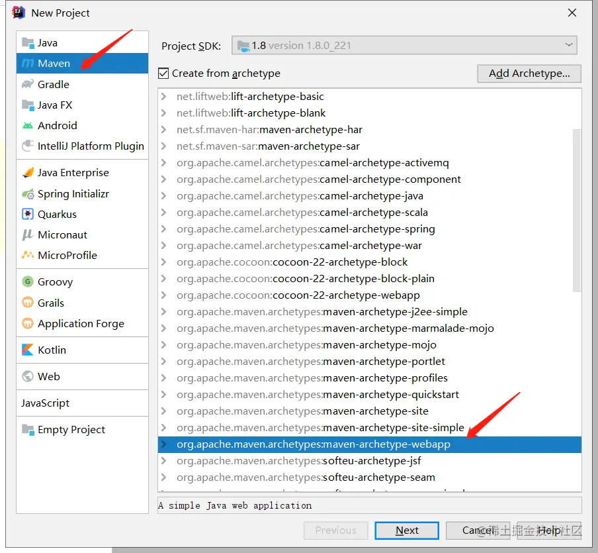Click the Empty Project folder icon
This screenshot has width=598, height=553.
point(28,430)
